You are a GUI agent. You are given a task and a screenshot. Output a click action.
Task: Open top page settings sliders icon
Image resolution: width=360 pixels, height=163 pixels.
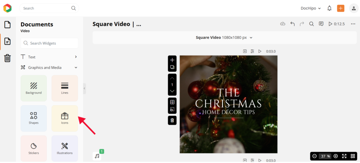[x=252, y=51]
